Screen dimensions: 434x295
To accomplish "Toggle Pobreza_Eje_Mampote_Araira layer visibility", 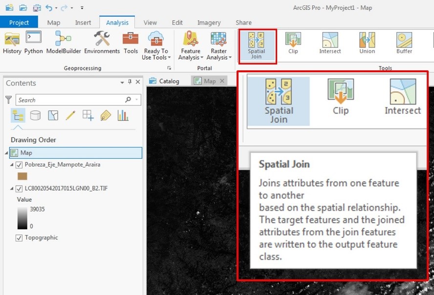I will click(x=19, y=165).
